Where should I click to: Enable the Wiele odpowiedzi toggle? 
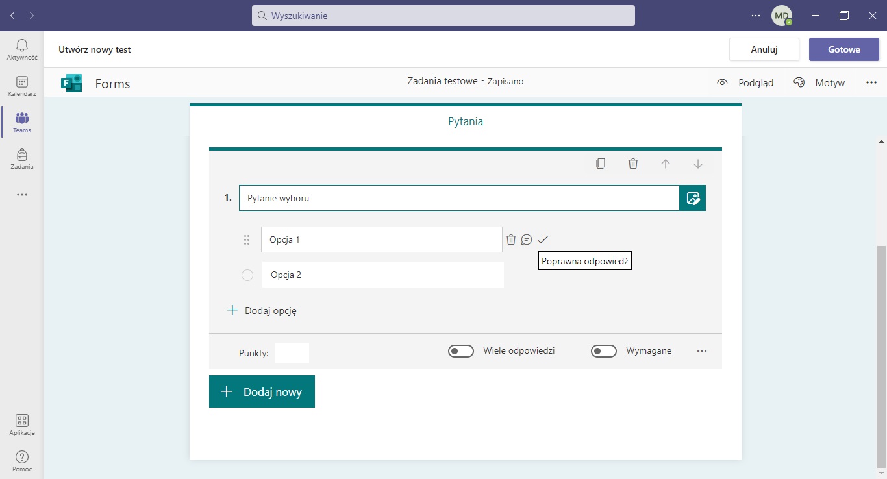(x=461, y=351)
